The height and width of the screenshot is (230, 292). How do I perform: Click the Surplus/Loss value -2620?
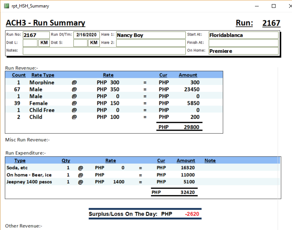(192, 214)
